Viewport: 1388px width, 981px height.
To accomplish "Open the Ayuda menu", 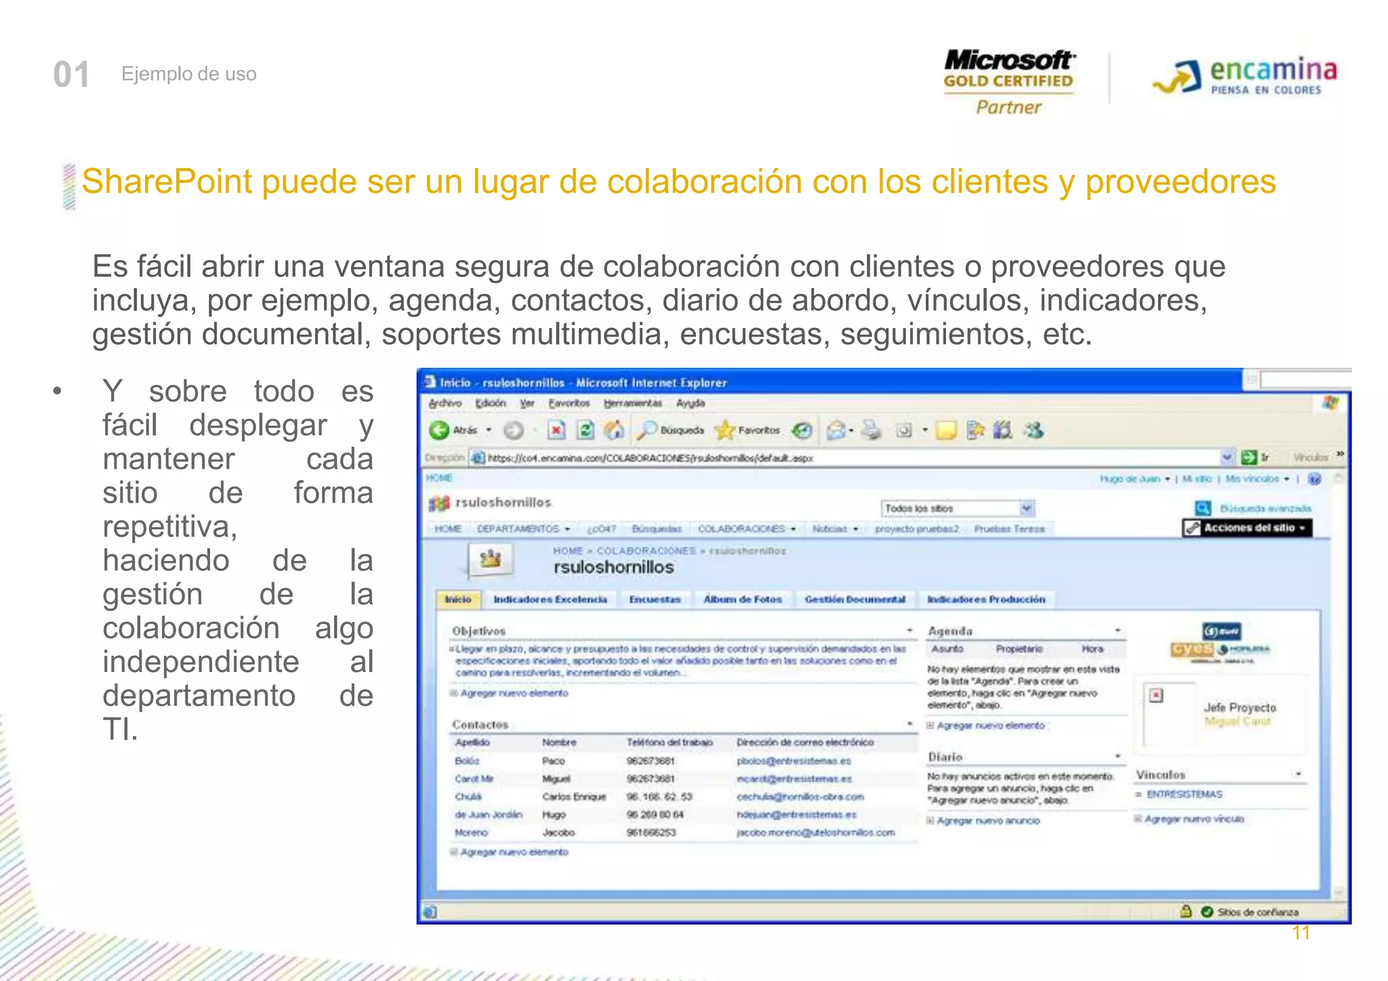I will coord(691,403).
